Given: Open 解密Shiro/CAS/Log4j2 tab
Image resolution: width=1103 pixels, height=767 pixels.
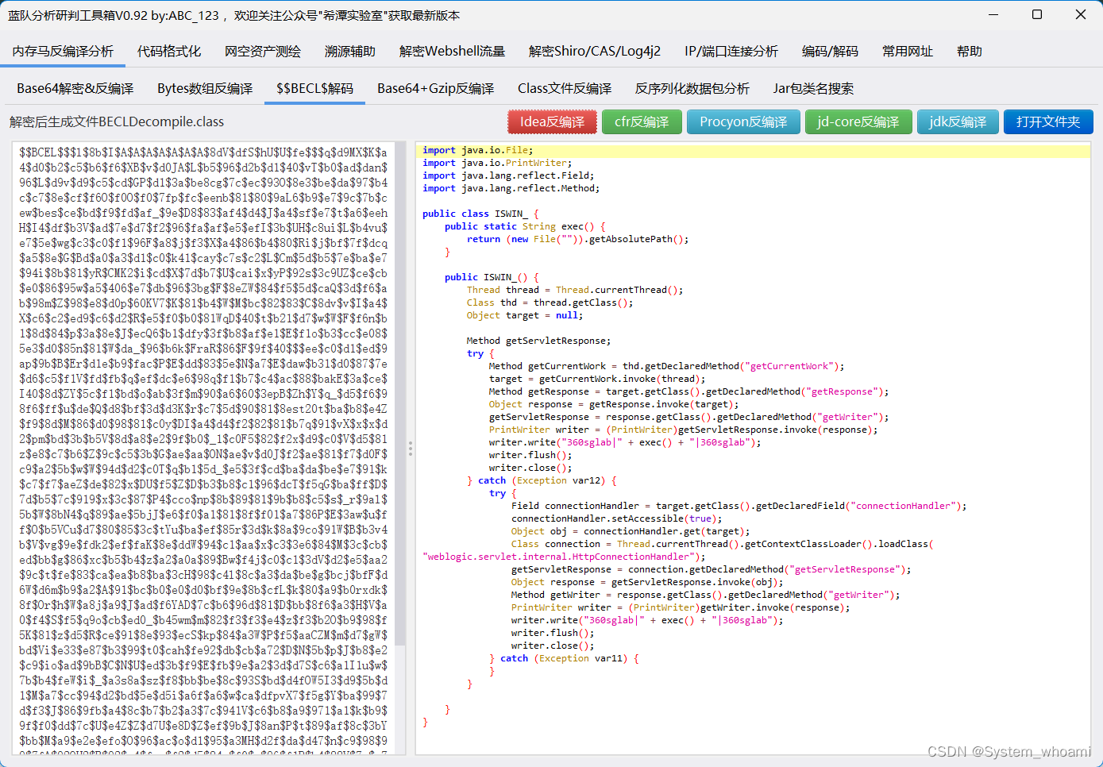Looking at the screenshot, I should [x=595, y=52].
